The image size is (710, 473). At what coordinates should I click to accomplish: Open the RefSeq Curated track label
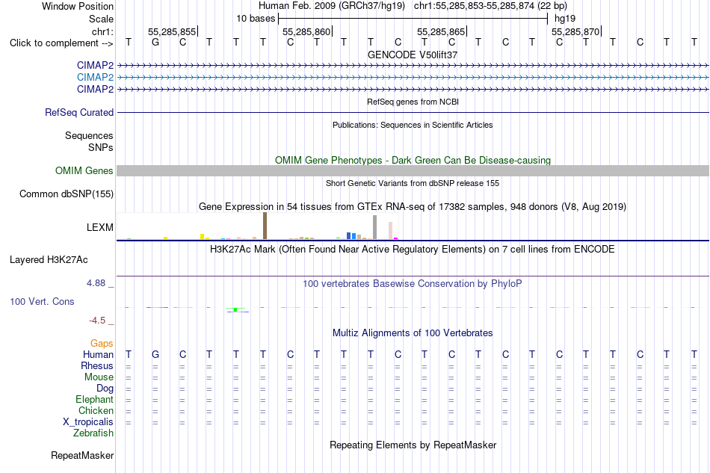[x=79, y=112]
